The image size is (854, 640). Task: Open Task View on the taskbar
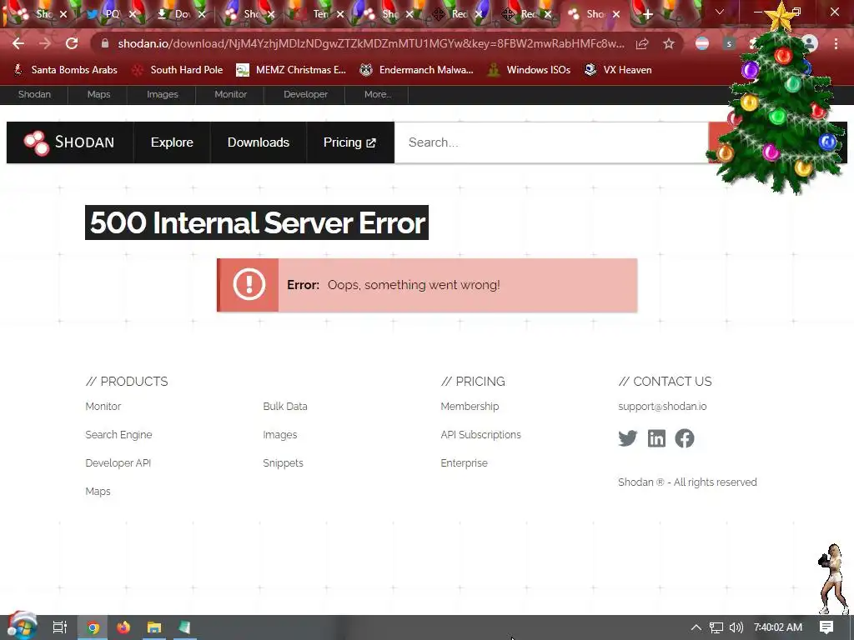tap(59, 627)
